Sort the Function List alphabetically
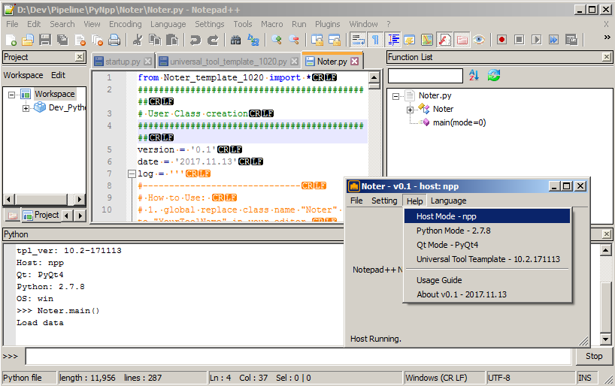 pos(474,75)
